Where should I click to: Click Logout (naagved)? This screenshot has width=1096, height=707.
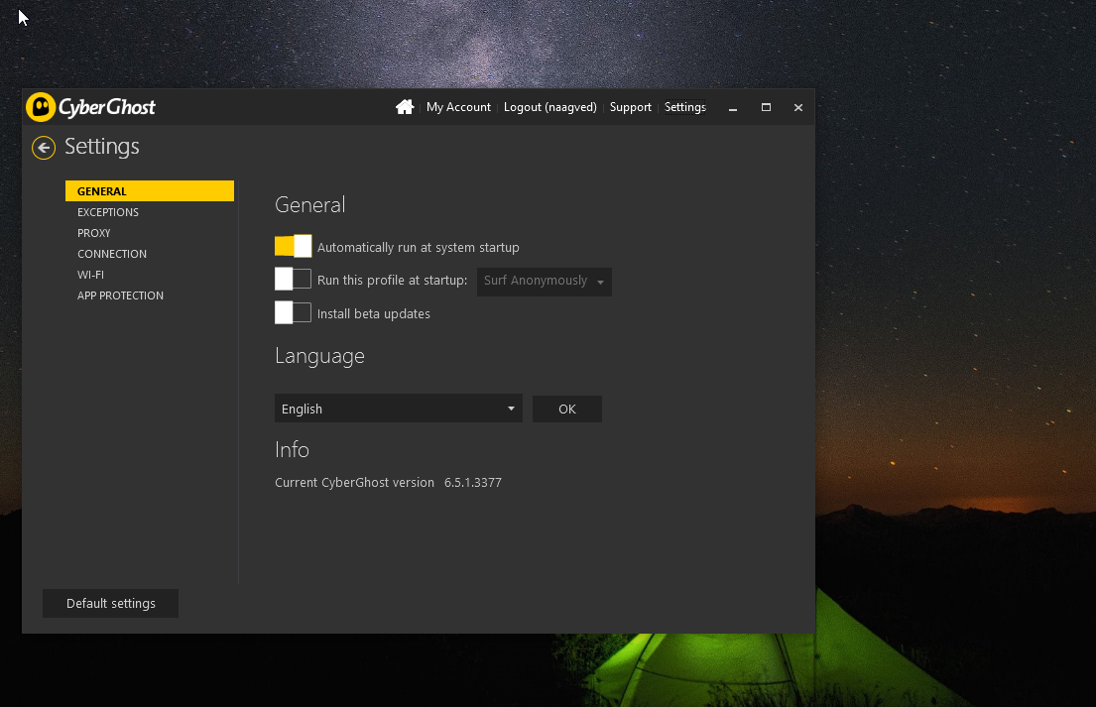pyautogui.click(x=550, y=107)
